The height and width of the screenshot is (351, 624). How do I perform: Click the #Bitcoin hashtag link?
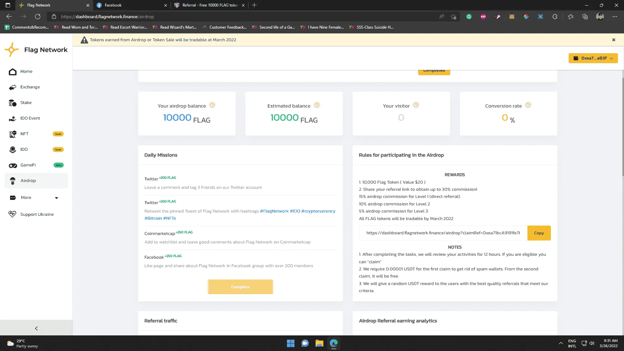(x=153, y=218)
